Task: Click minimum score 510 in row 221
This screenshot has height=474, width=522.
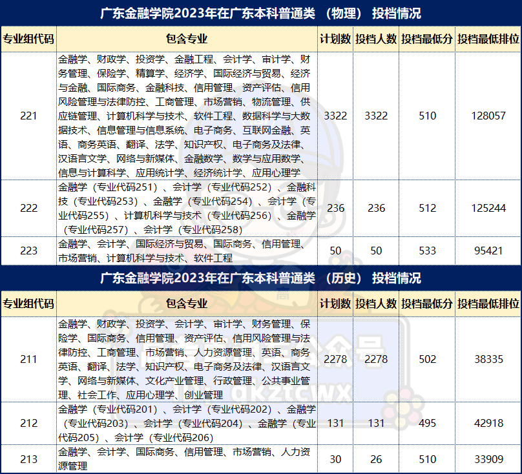Action: [x=427, y=116]
